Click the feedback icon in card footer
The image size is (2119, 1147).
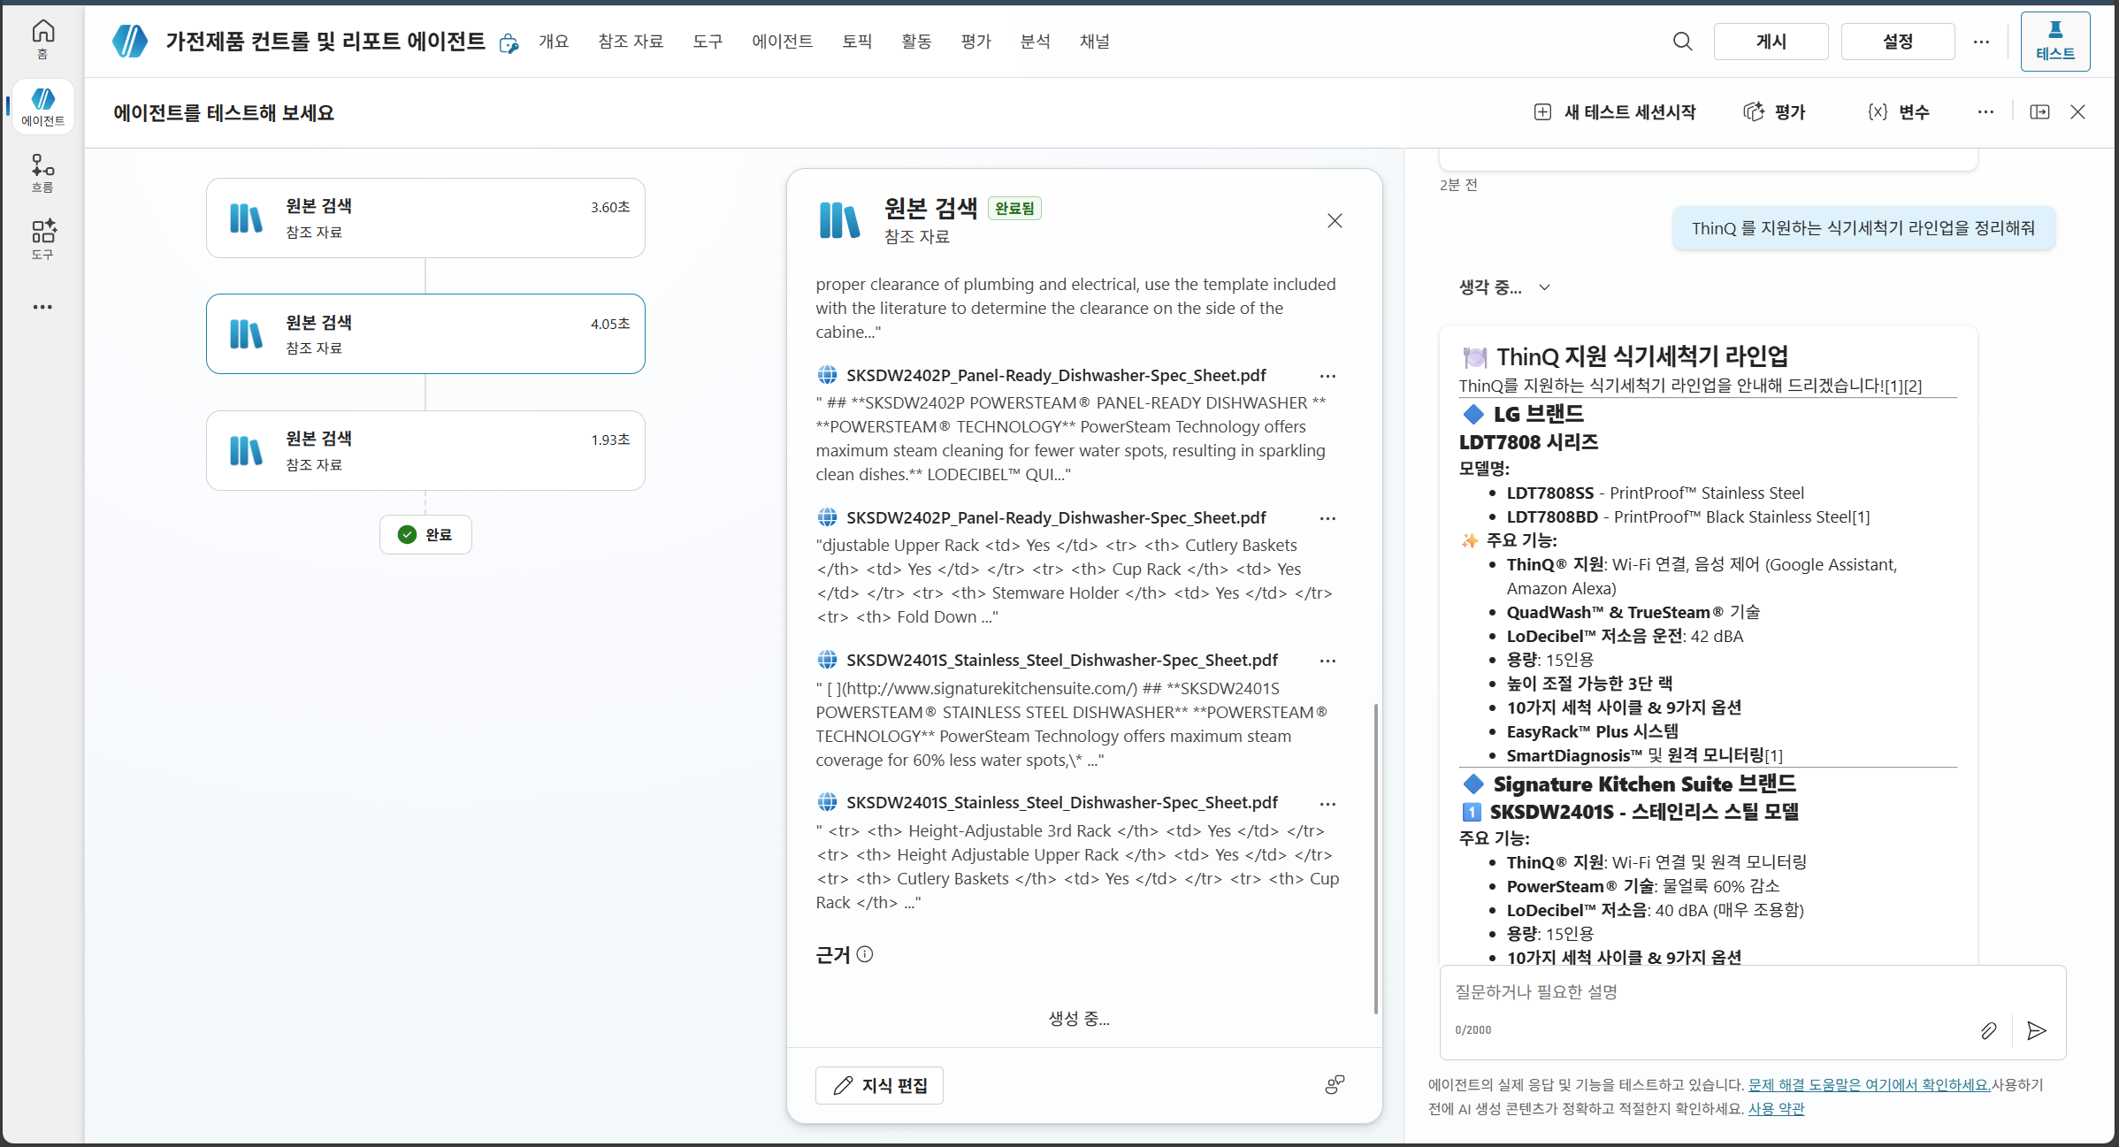coord(1335,1084)
